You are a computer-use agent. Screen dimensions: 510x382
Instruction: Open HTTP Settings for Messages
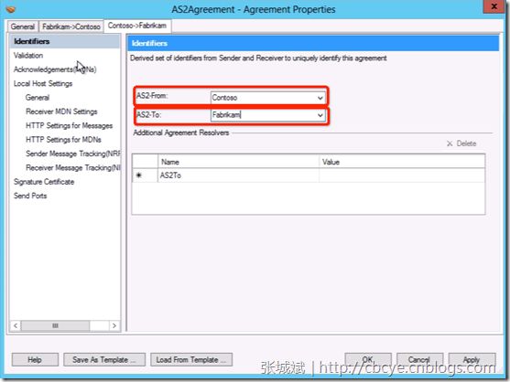pyautogui.click(x=69, y=125)
